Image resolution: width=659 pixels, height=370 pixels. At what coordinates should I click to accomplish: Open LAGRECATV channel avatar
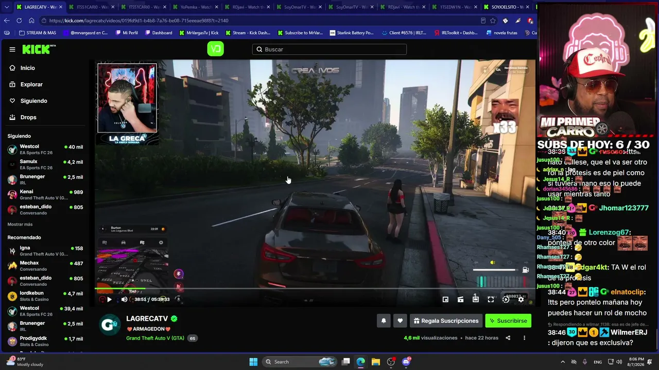click(x=110, y=325)
